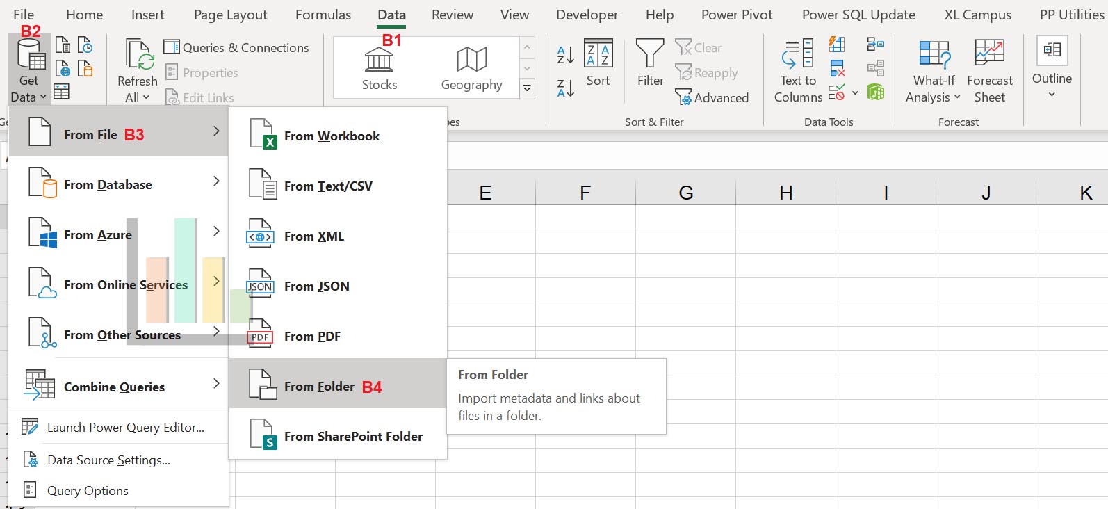The image size is (1108, 509).
Task: Click Queries & Connections button
Action: [236, 47]
